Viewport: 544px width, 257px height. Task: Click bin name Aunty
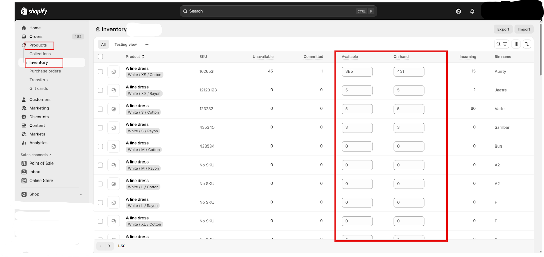500,71
